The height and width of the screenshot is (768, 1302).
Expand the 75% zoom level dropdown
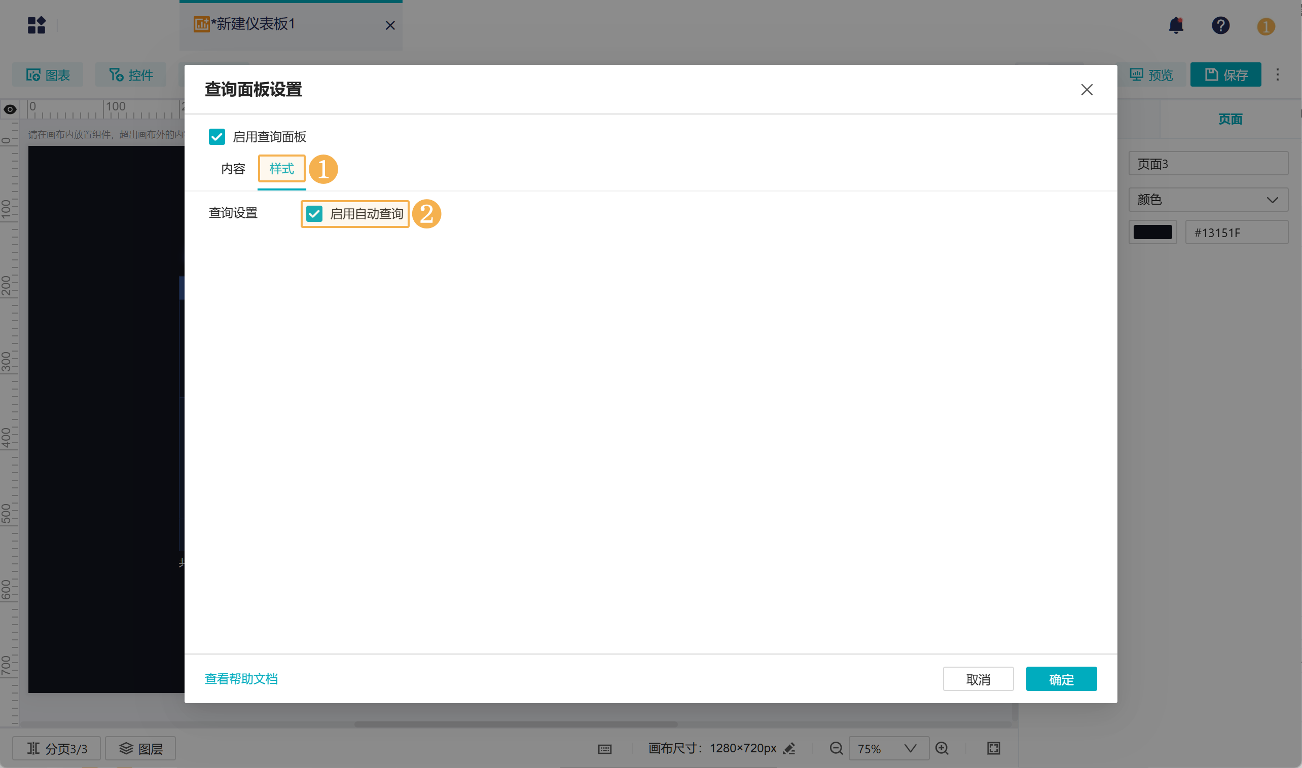pos(888,748)
